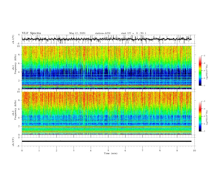This screenshot has width=219, height=169.
Task: Click the '-5' tick on ch.2 color bar
Action: coord(204,116)
